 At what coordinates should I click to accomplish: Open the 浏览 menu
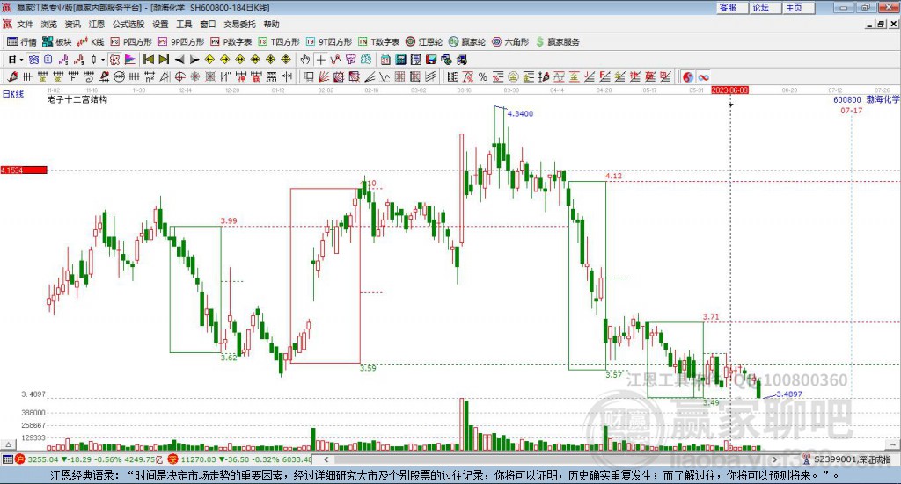[x=49, y=24]
